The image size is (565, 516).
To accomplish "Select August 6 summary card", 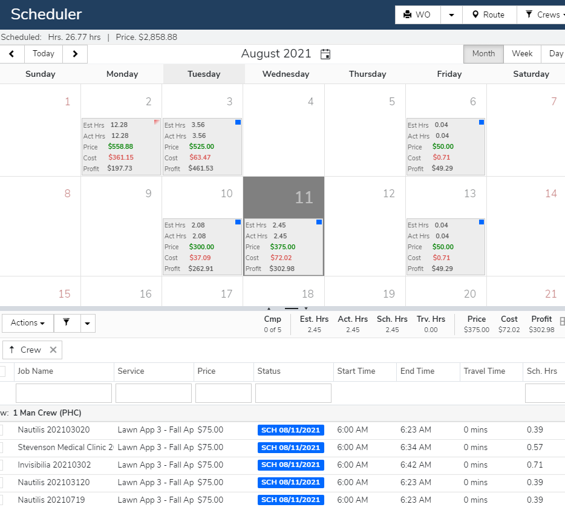I will tap(446, 146).
